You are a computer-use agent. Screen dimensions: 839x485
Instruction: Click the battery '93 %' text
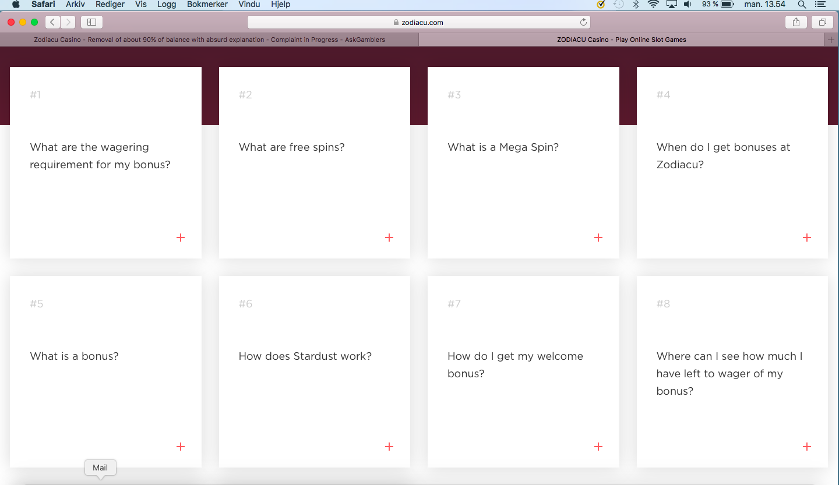click(710, 5)
